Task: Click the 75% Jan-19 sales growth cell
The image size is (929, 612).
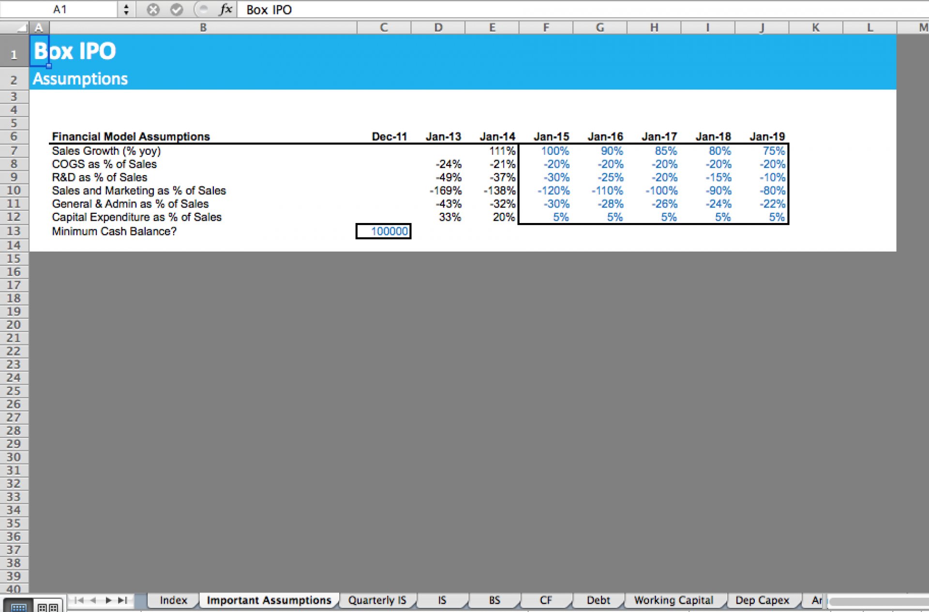Action: point(774,151)
